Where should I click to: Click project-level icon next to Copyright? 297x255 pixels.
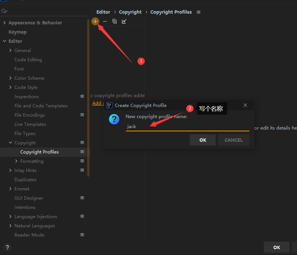point(82,142)
